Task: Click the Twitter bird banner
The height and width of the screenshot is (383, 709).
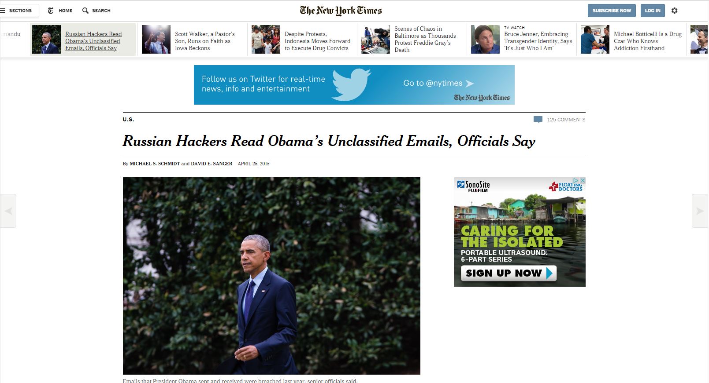Action: [354, 85]
